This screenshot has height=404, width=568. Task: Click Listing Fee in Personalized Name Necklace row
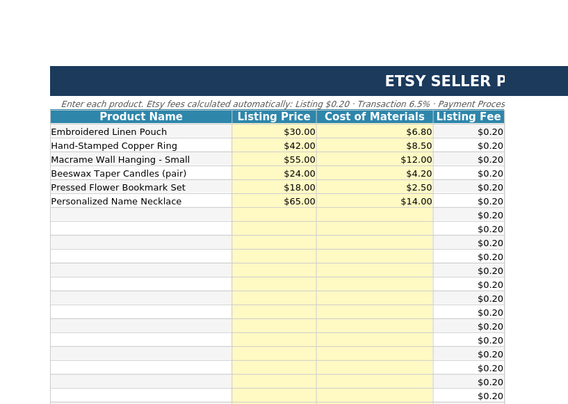[469, 201]
